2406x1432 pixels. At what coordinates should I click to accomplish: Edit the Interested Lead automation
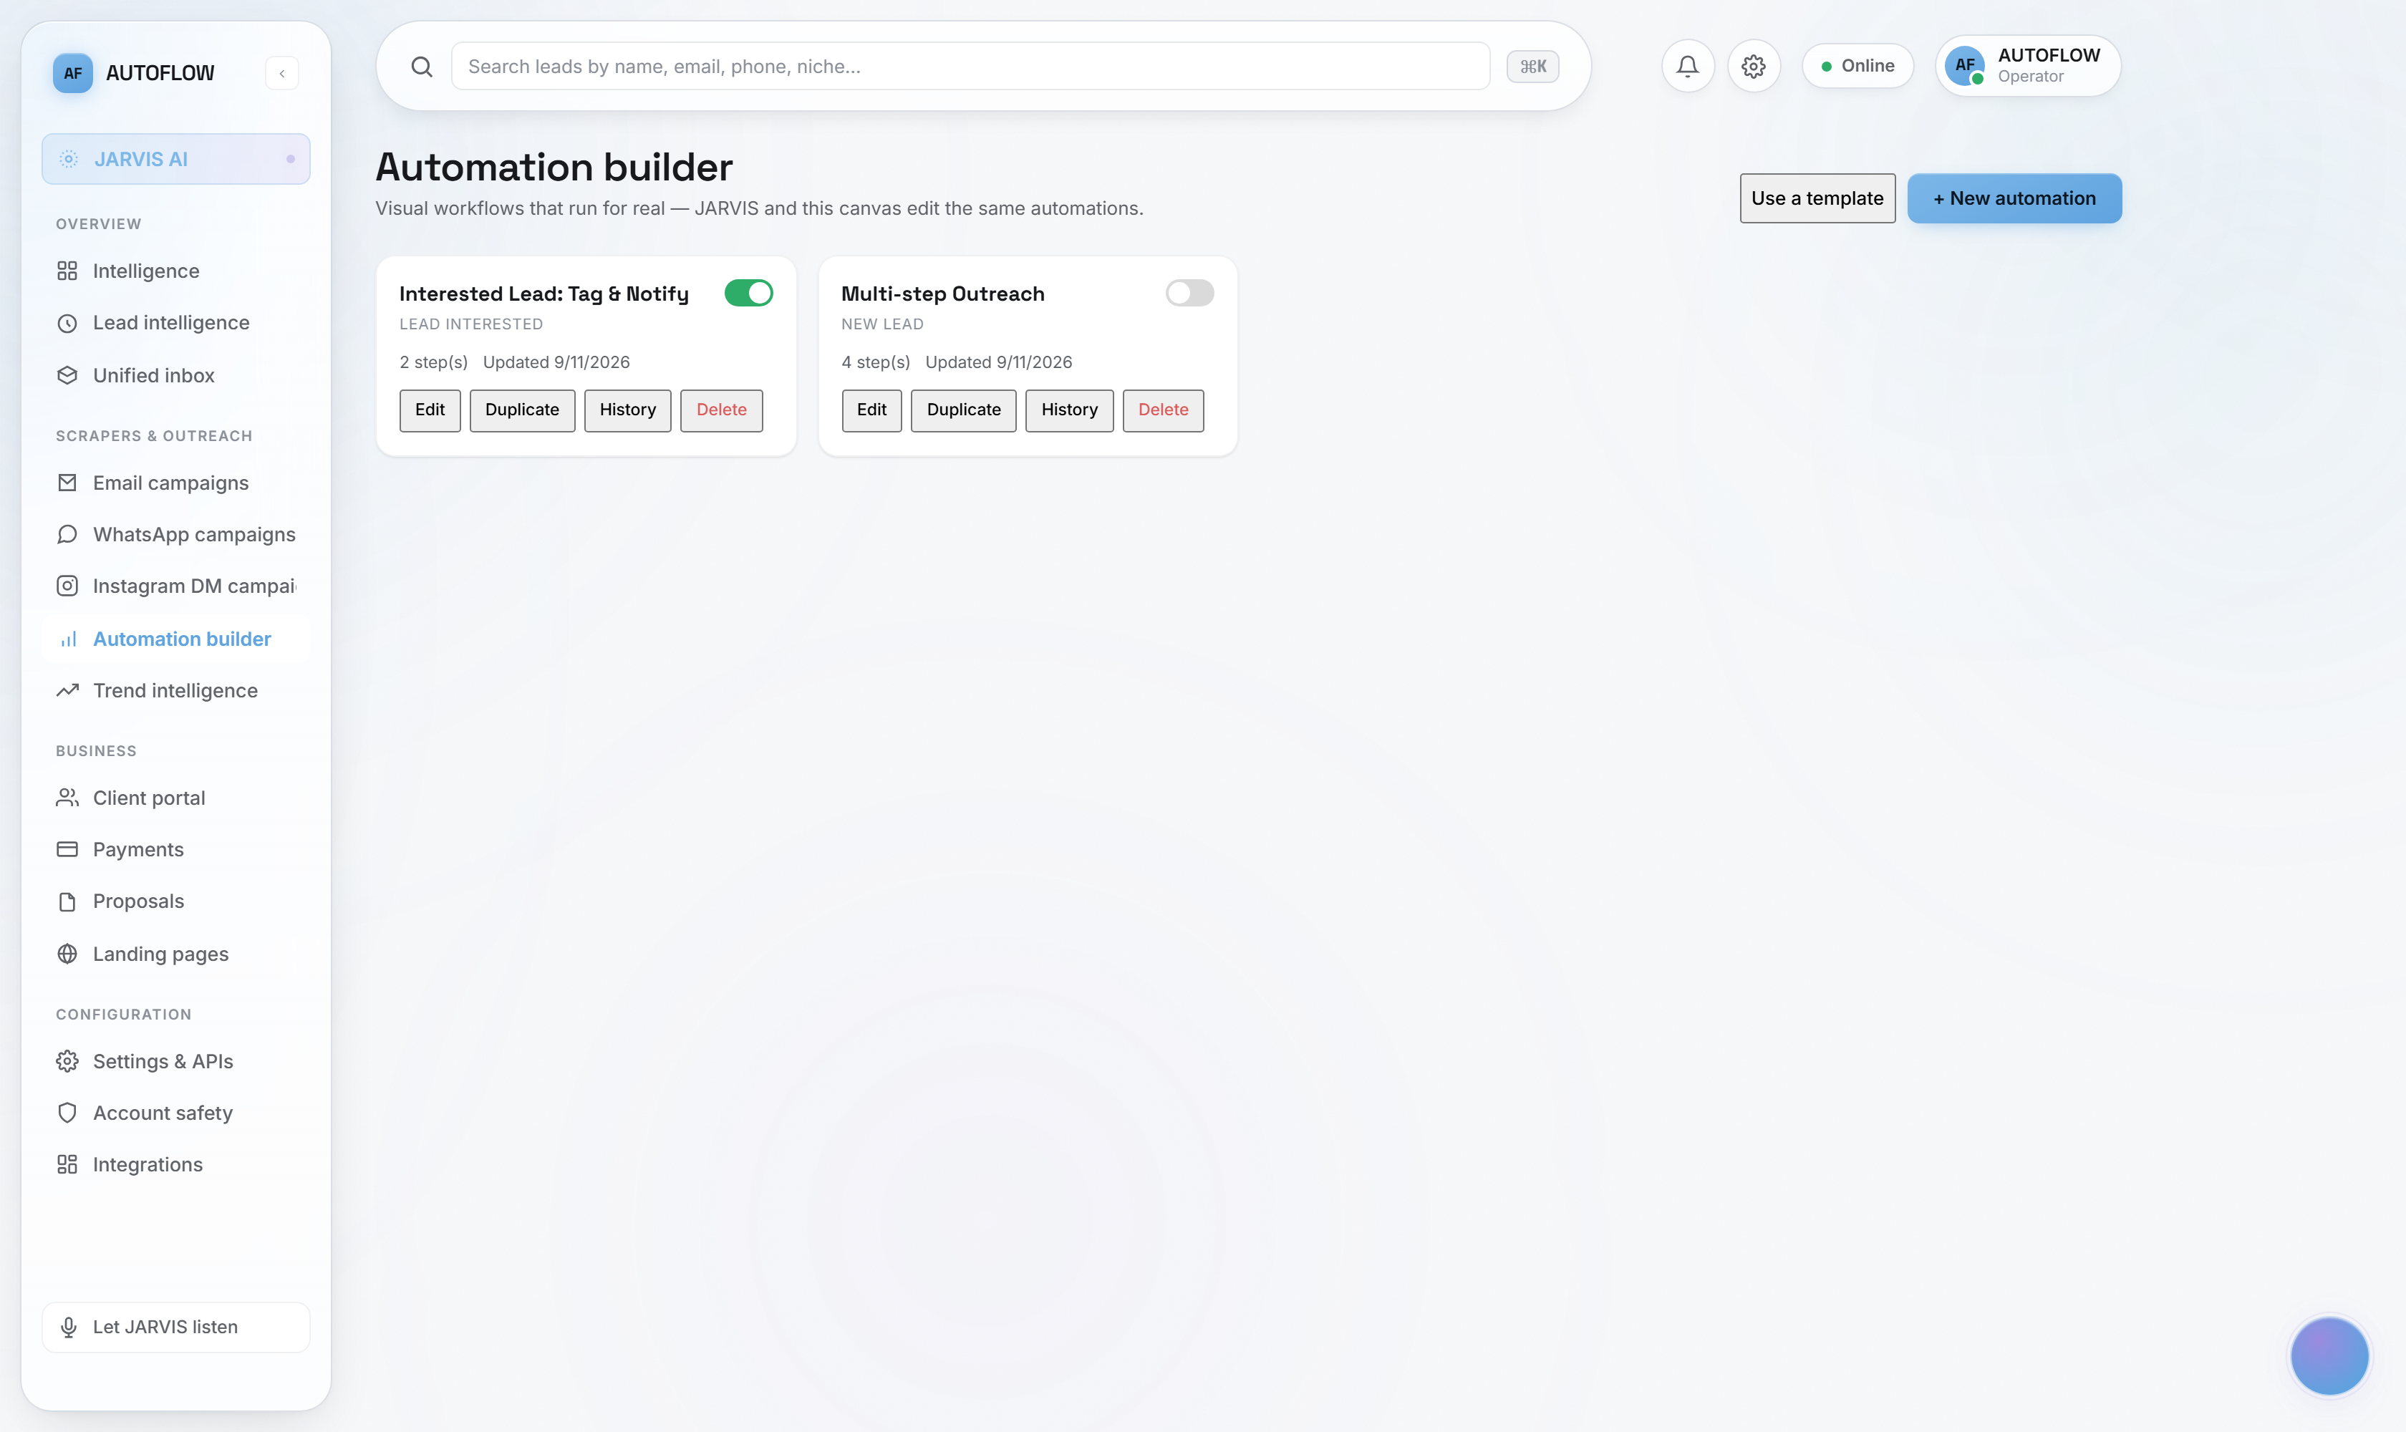click(x=430, y=410)
